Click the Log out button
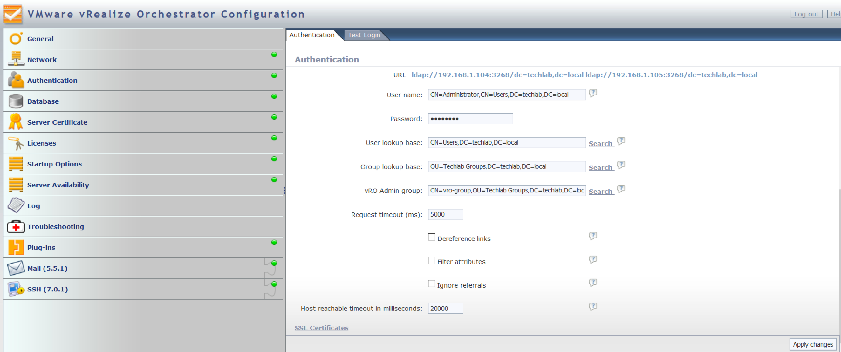This screenshot has height=352, width=841. [806, 14]
